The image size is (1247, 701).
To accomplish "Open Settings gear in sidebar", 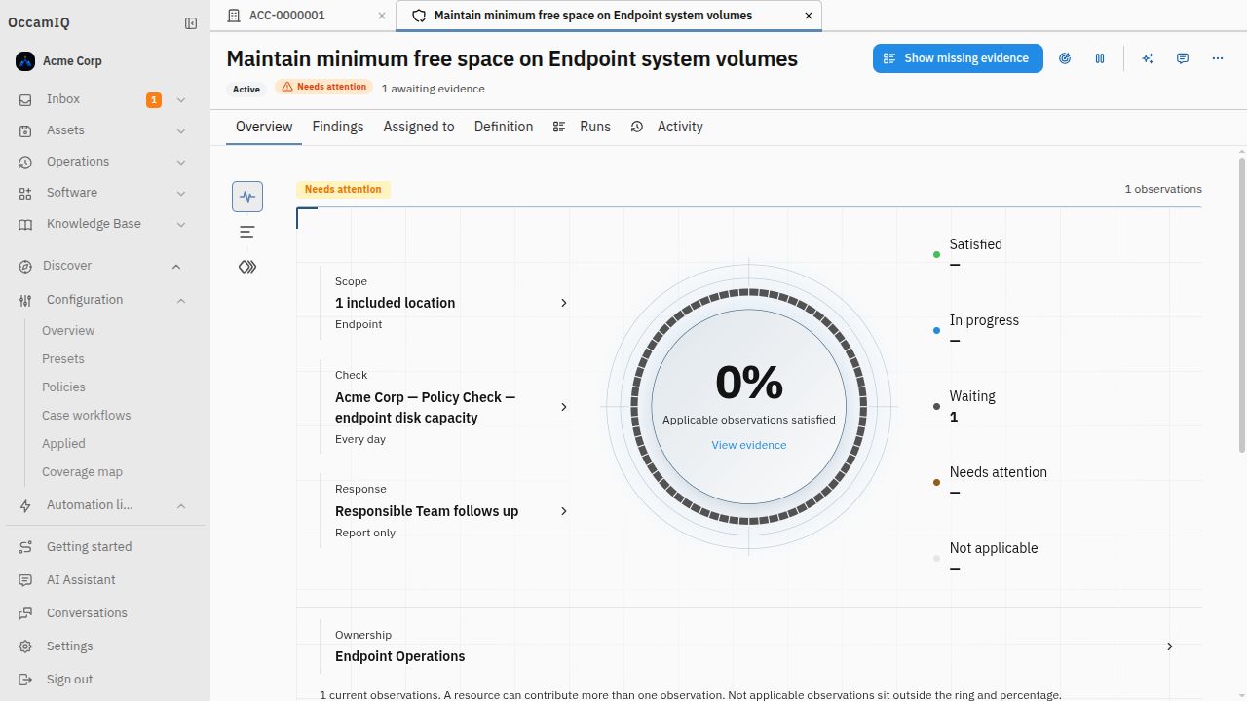I will 25,646.
